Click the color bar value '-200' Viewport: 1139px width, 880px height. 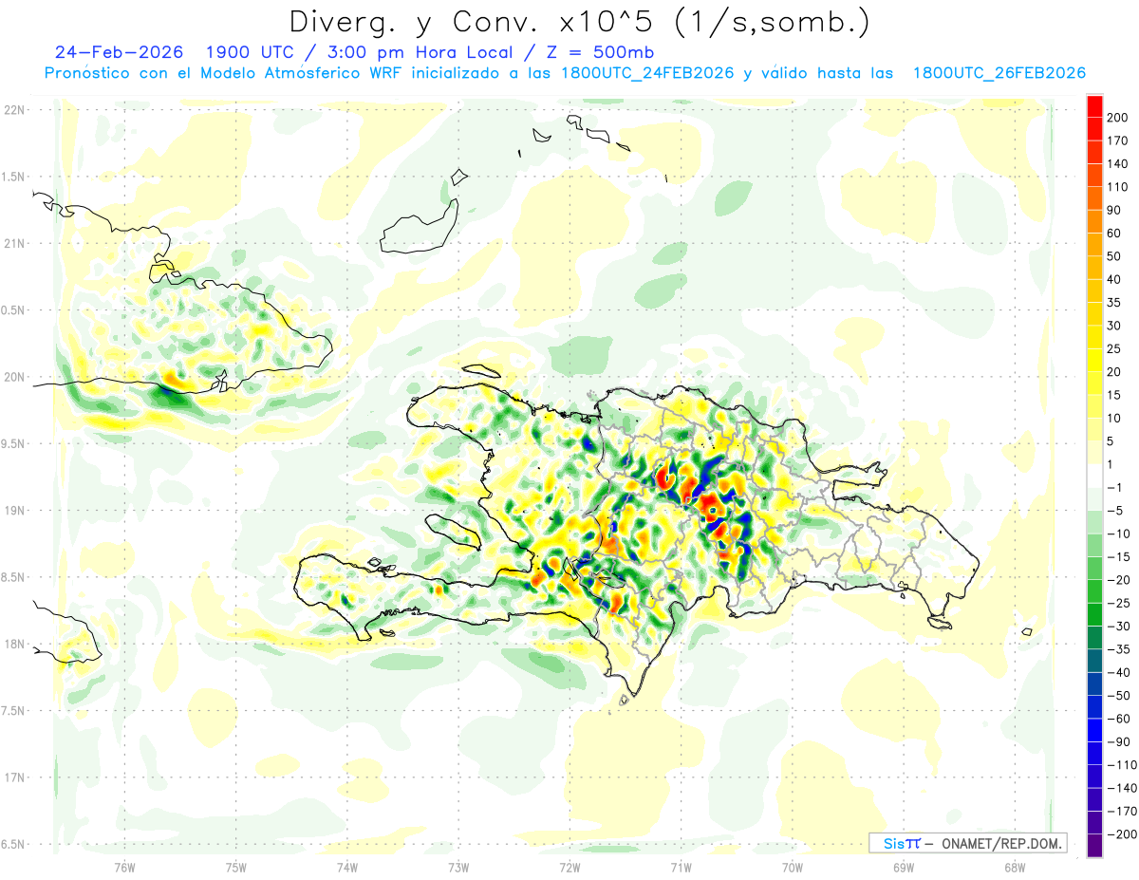[1122, 834]
